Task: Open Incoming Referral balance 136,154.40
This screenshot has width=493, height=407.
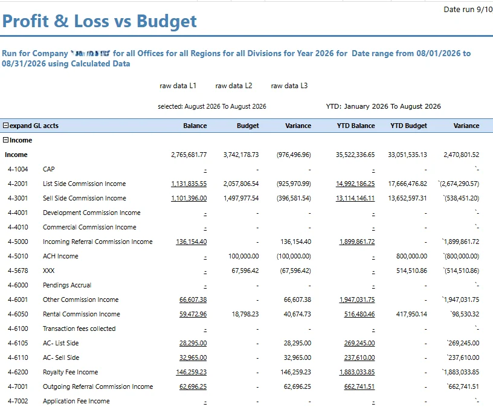Action: [192, 242]
